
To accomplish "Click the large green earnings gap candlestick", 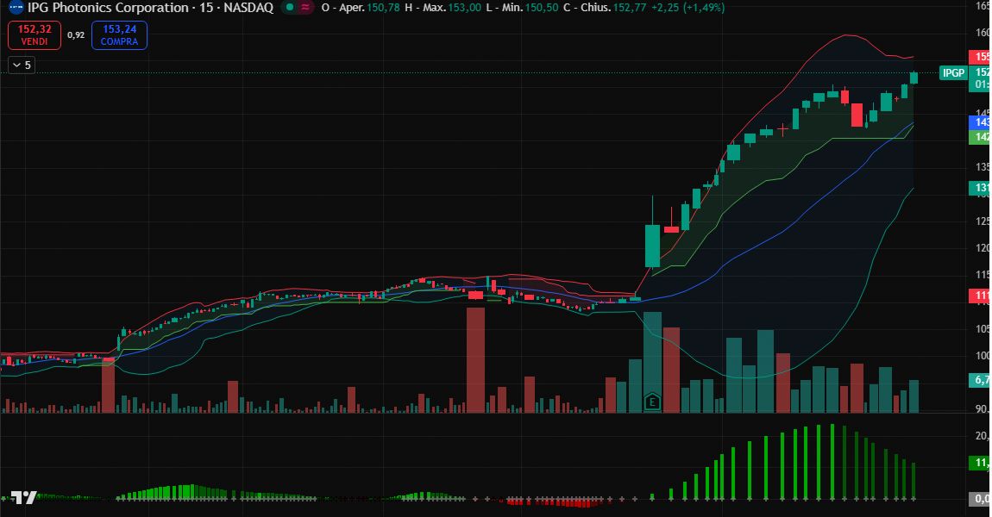I will click(652, 246).
